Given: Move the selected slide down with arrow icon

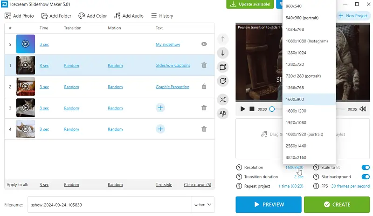Looking at the screenshot, I should coord(223,53).
